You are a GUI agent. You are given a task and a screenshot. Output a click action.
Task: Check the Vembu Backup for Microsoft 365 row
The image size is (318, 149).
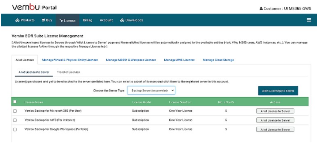[15, 111]
